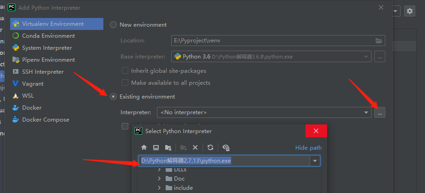Close the Select Python Interpreter dialog
Image resolution: width=425 pixels, height=193 pixels.
[316, 131]
